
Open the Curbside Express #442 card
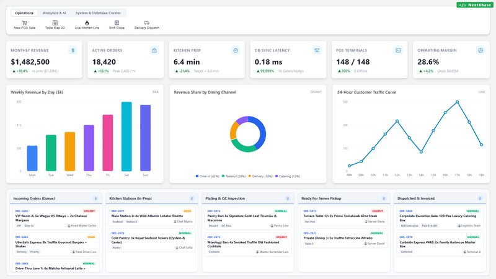coord(440,244)
